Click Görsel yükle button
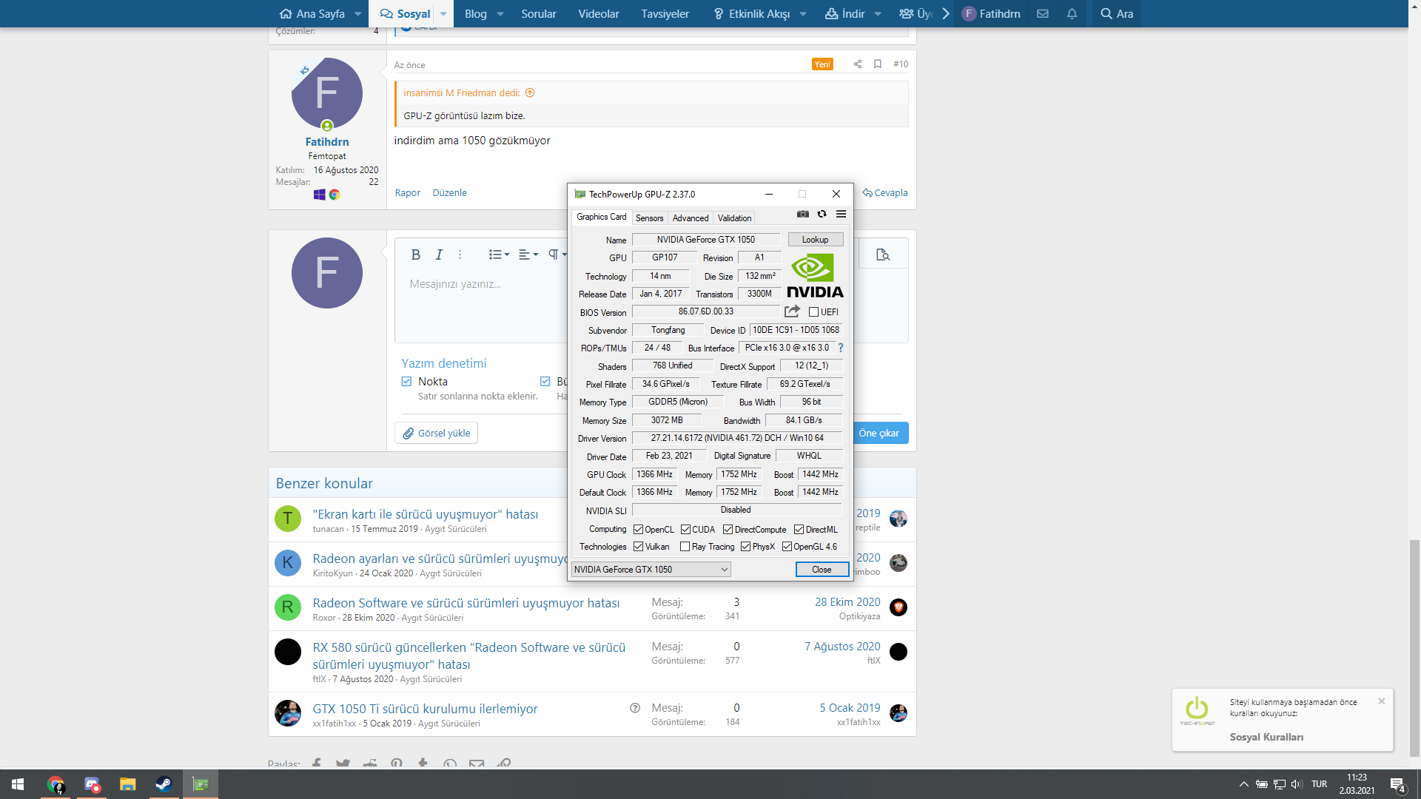1421x799 pixels. pos(436,433)
